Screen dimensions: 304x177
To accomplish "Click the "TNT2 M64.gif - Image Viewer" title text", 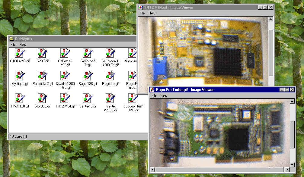I will coord(168,8).
